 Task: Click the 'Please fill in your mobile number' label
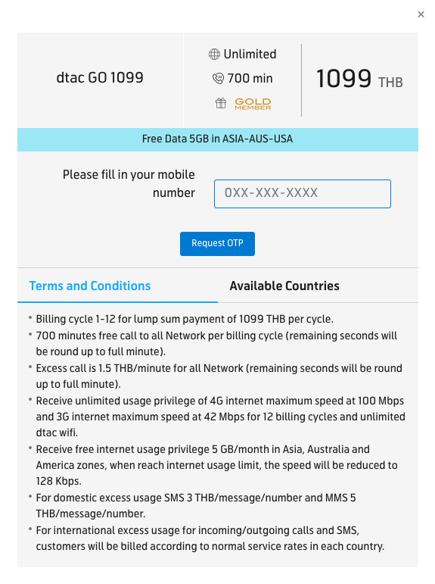(129, 183)
